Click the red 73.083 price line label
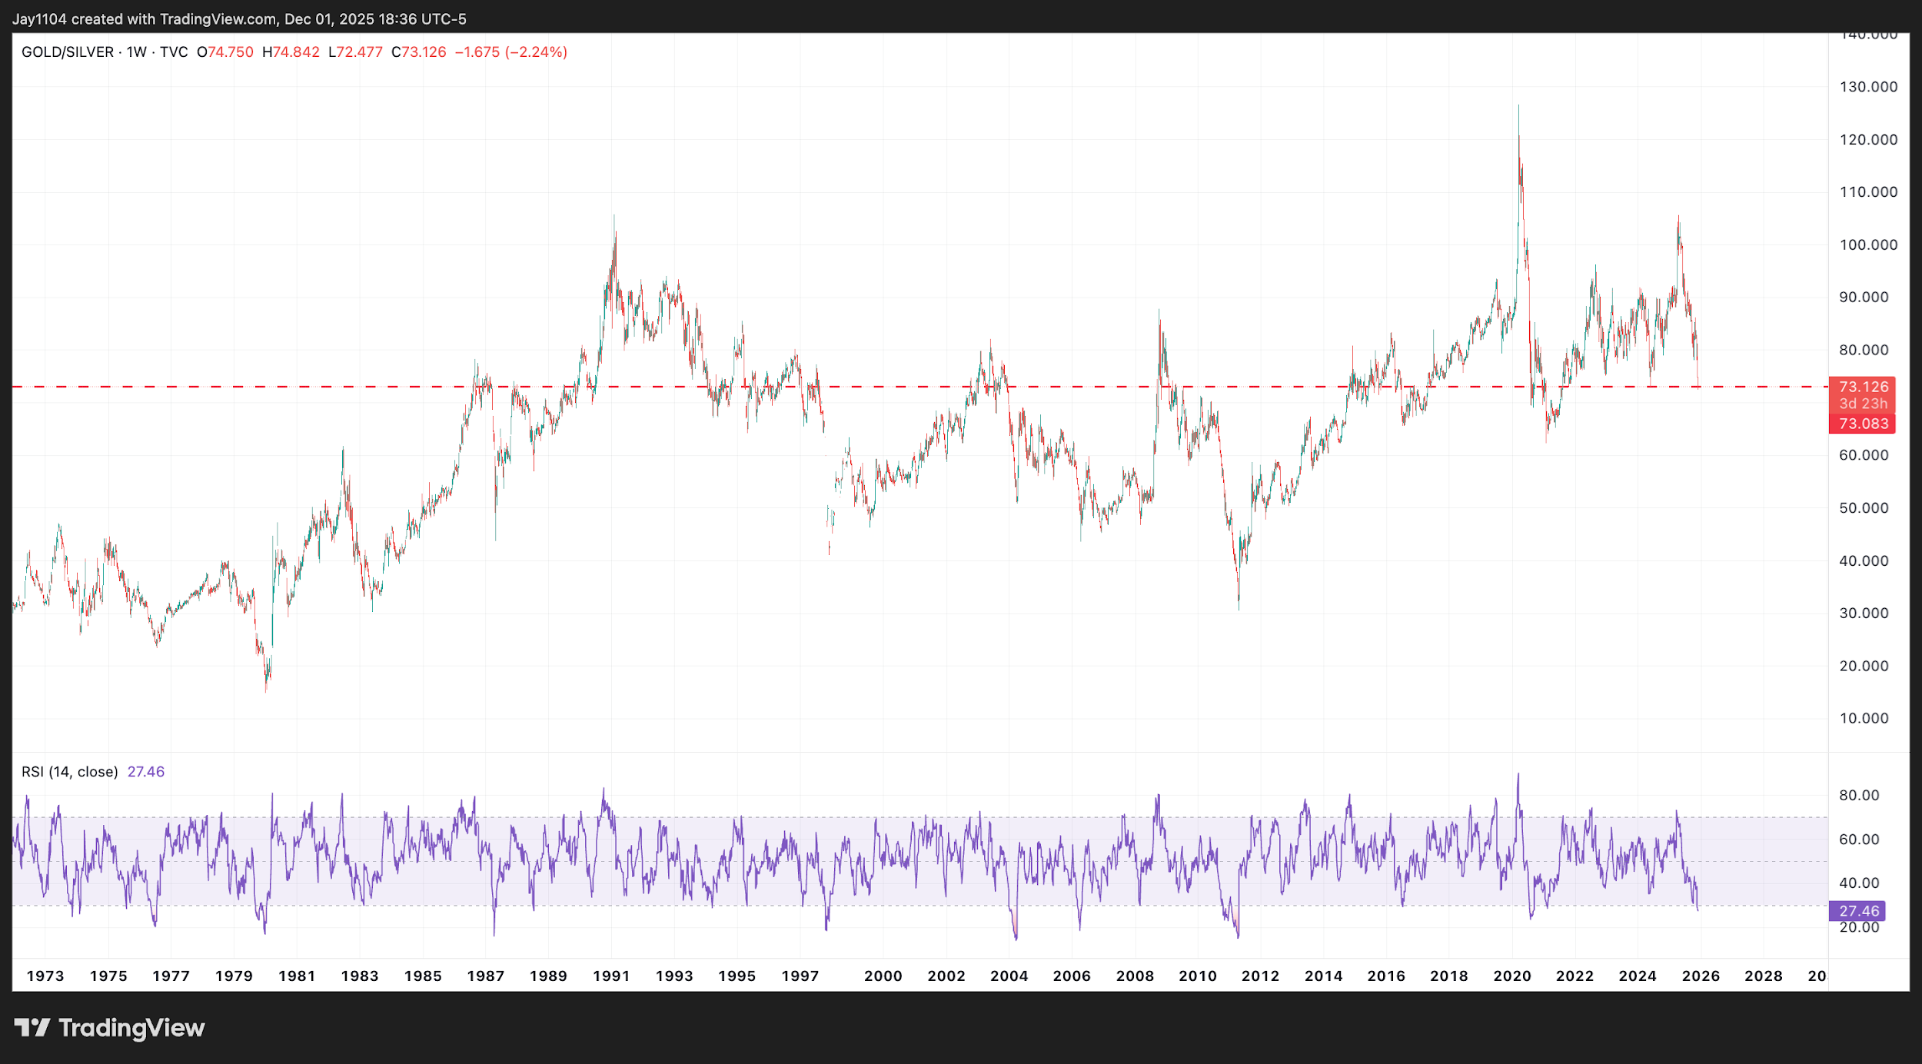Viewport: 1922px width, 1064px height. point(1863,424)
